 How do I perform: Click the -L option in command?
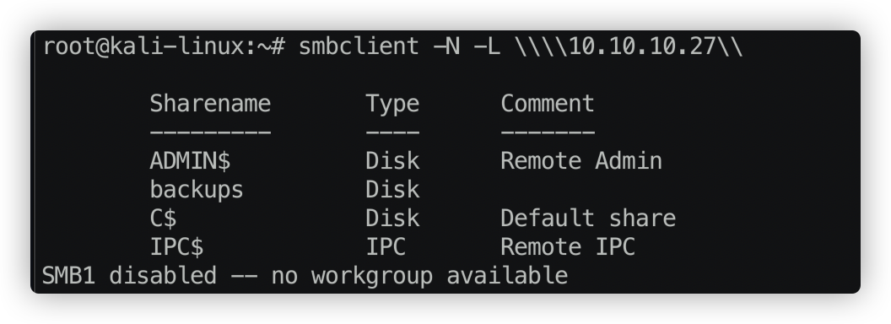[487, 46]
